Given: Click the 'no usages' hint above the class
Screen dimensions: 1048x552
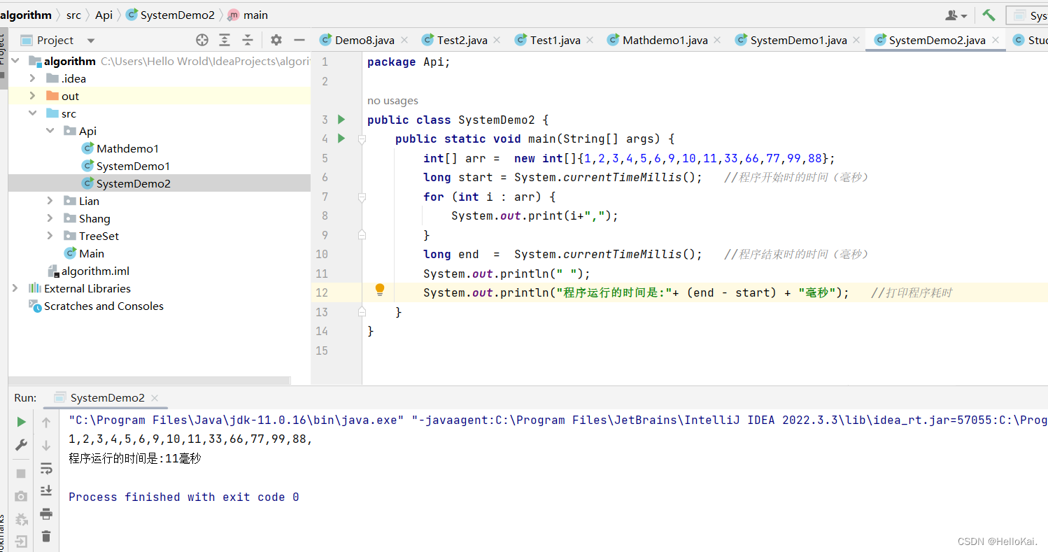Looking at the screenshot, I should click(x=392, y=101).
